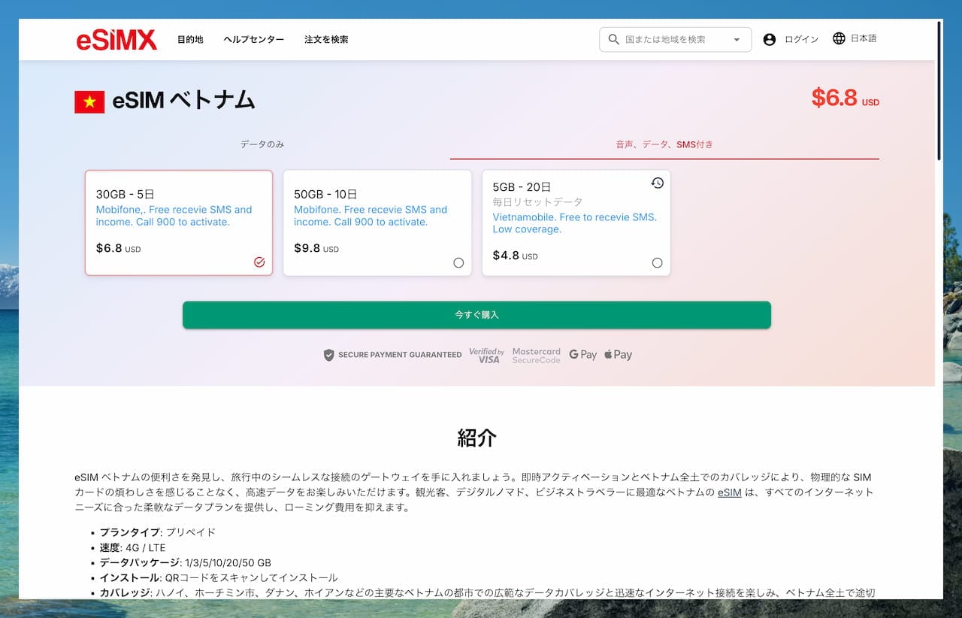The width and height of the screenshot is (962, 618).
Task: Click the eSIMX logo
Action: [x=116, y=40]
